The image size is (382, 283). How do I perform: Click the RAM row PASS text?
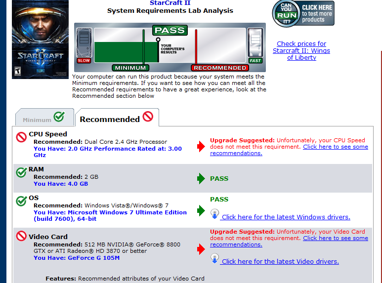click(219, 178)
